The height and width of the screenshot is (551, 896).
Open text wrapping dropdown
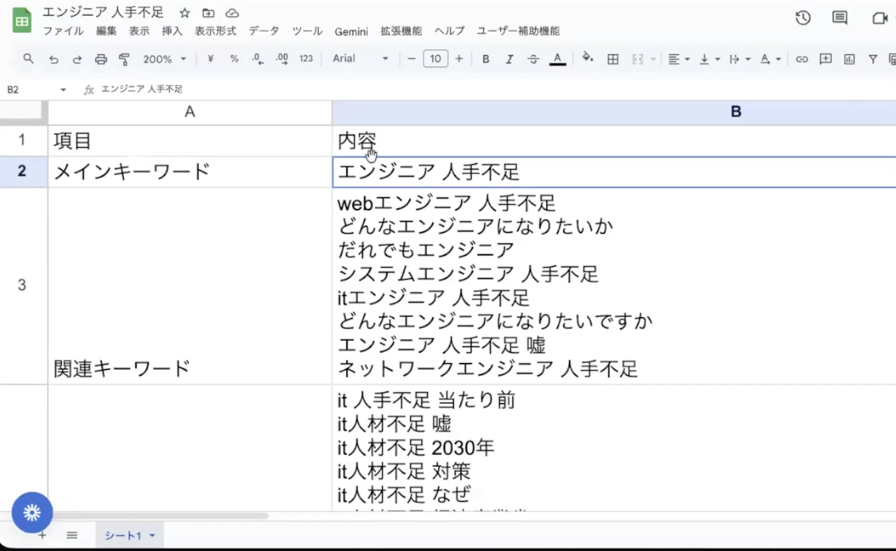tap(739, 59)
